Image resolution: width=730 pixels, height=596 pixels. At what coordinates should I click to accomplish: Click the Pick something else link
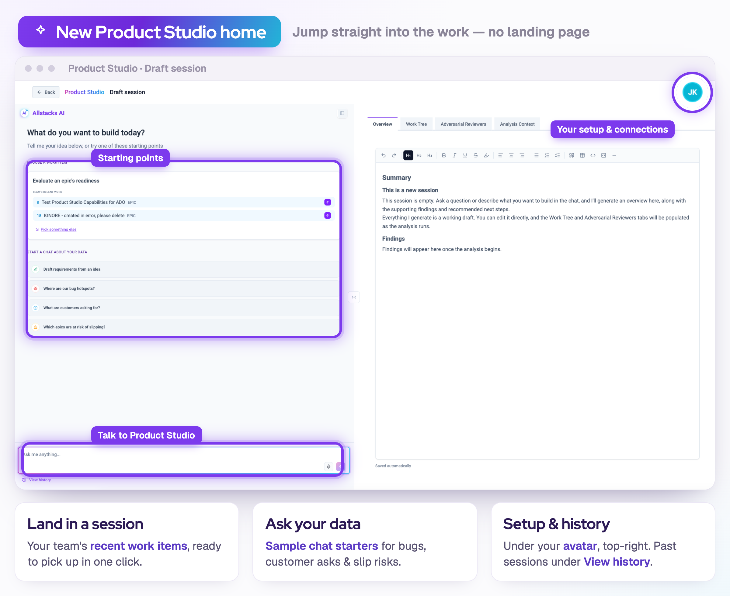click(58, 229)
